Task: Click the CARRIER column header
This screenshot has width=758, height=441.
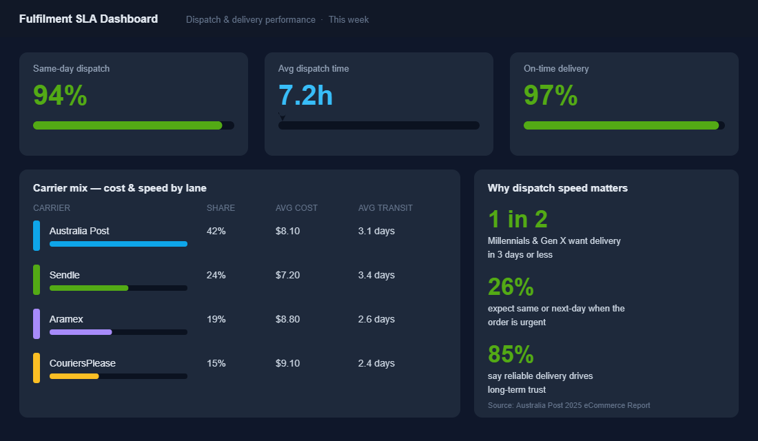Action: click(x=51, y=208)
